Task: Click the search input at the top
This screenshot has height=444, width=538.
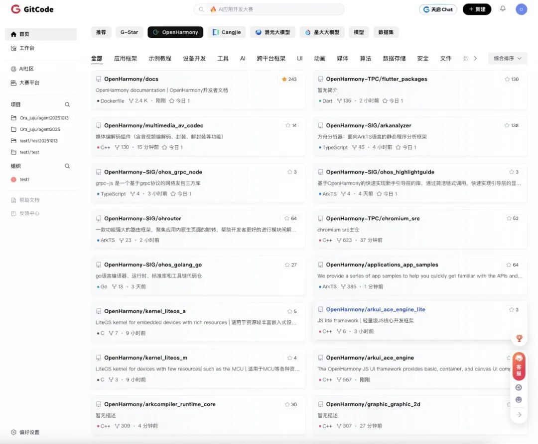Action: 269,9
